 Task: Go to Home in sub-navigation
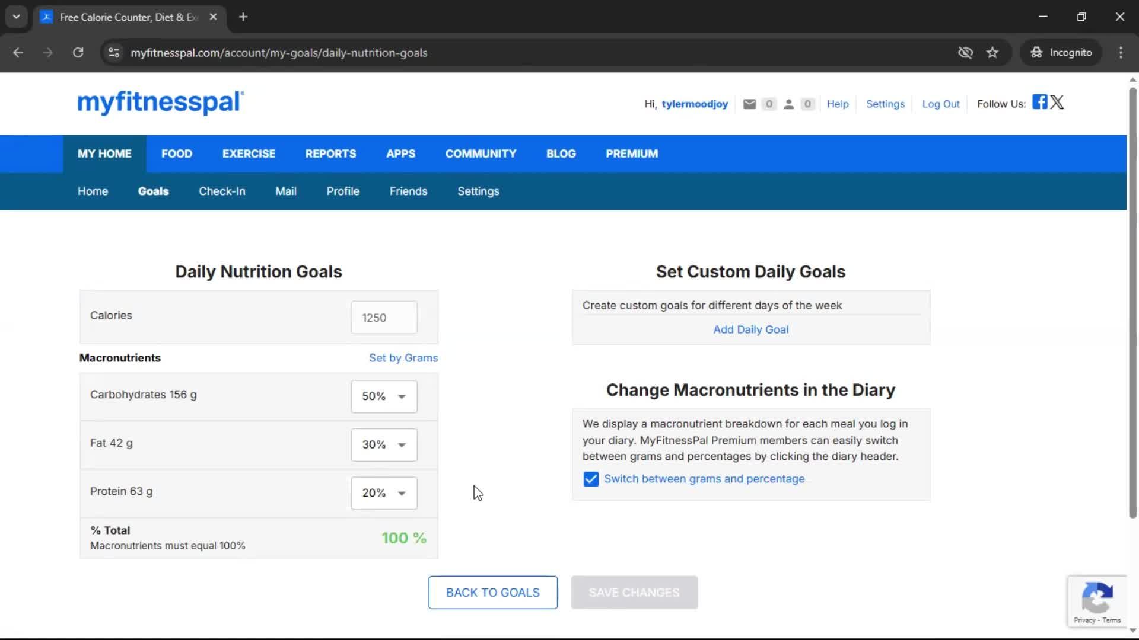(93, 191)
